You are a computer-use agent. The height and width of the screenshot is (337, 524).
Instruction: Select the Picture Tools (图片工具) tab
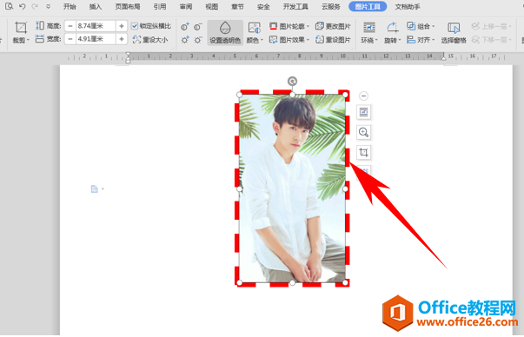368,6
